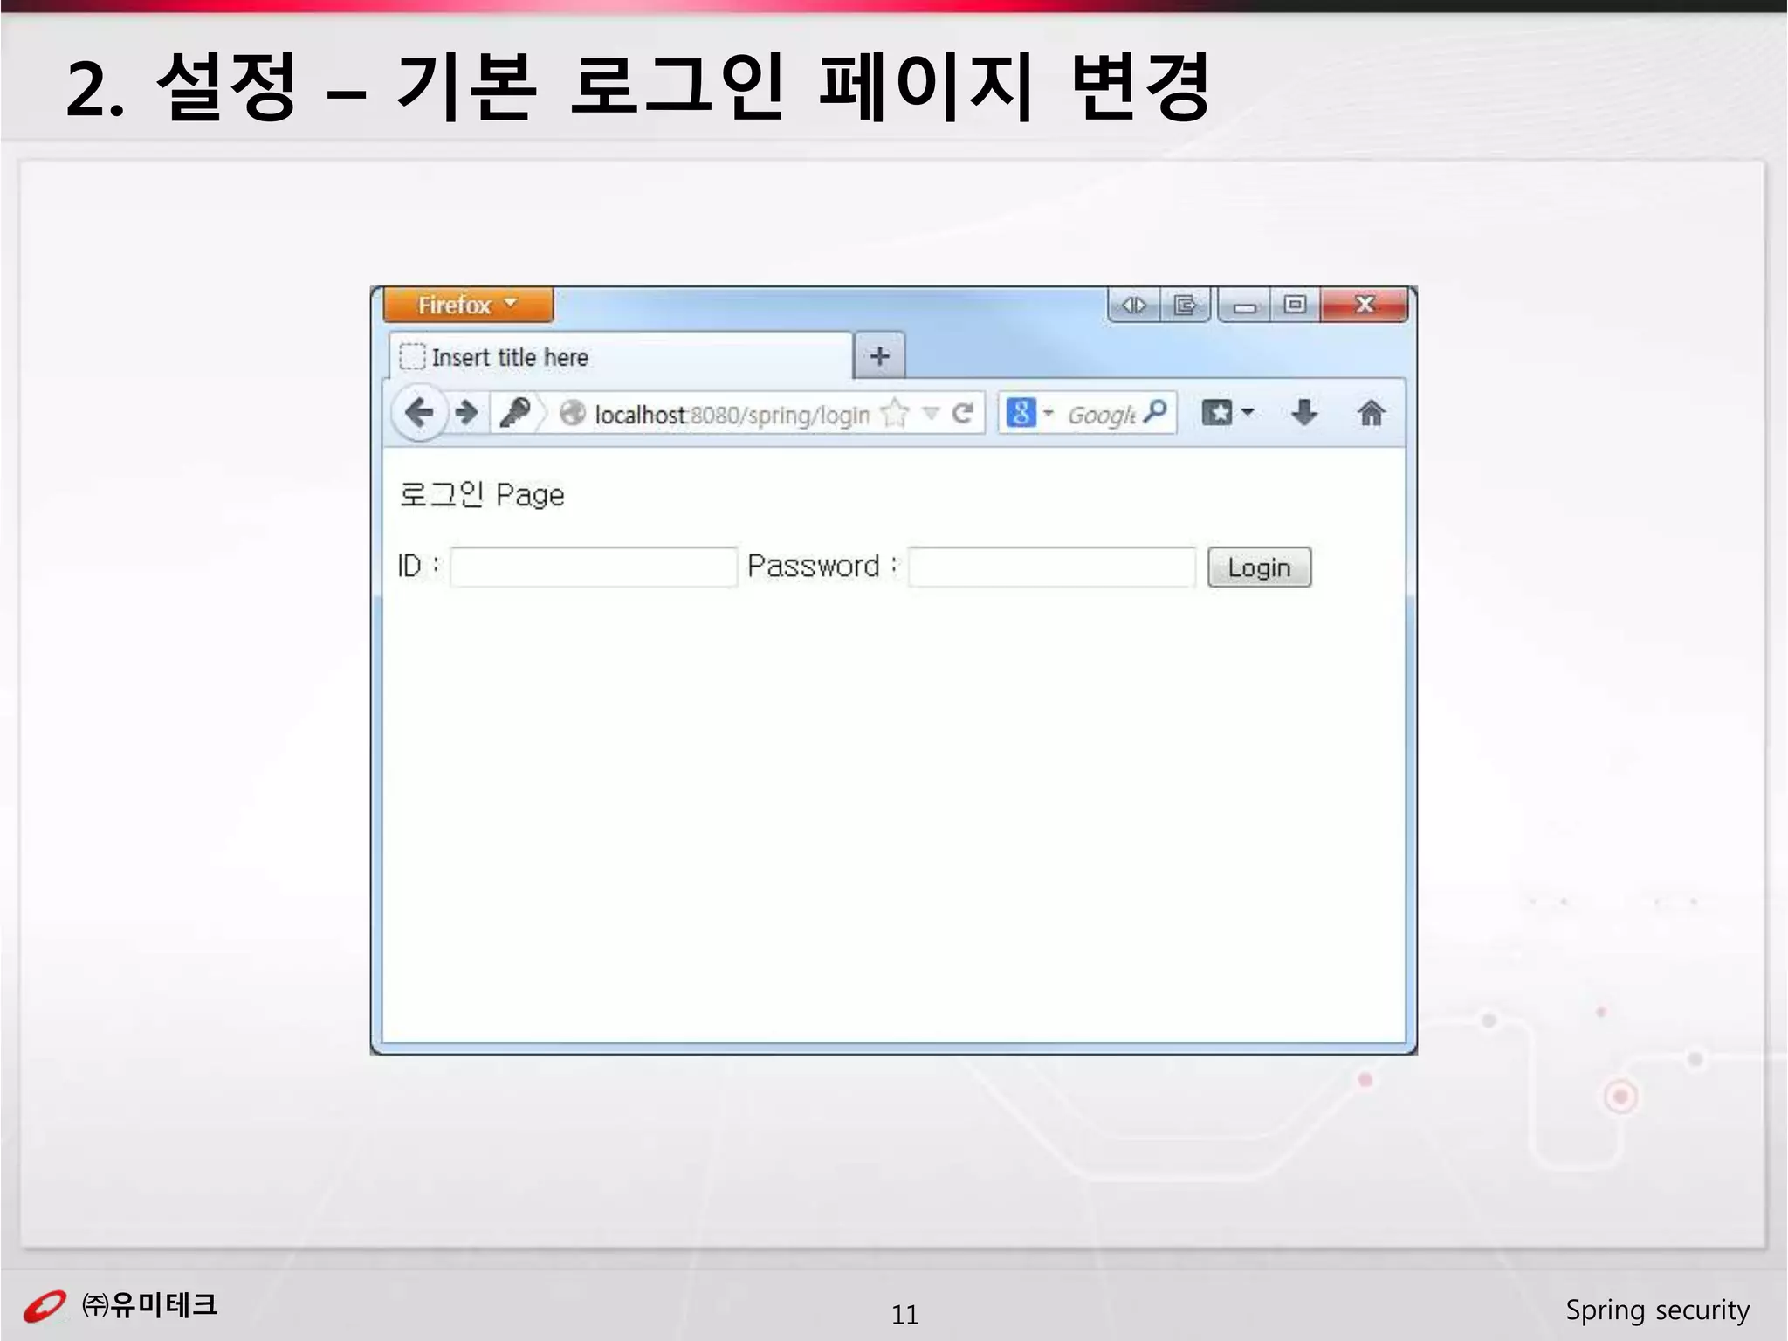Click the 'ID :' label
The height and width of the screenshot is (1341, 1788).
419,566
